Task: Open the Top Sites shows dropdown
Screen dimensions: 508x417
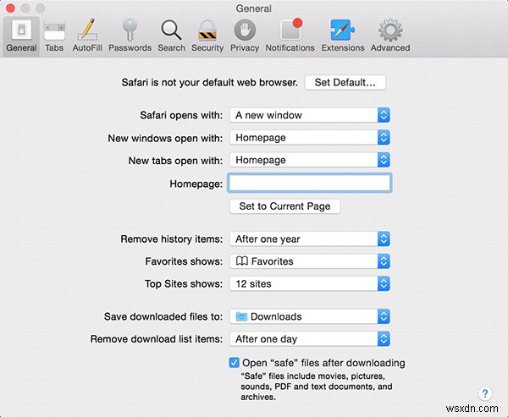Action: pos(309,283)
